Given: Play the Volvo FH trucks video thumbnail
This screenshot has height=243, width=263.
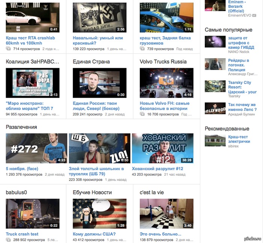Looking at the screenshot, I should (166, 83).
